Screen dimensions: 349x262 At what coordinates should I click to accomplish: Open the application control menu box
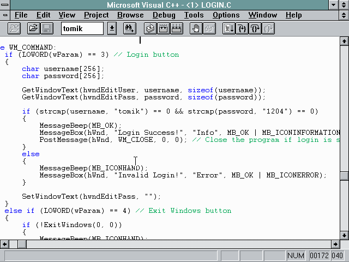(x=5, y=5)
